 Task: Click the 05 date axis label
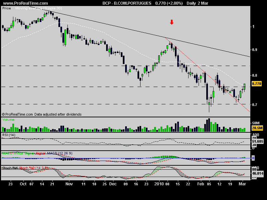point(209,184)
